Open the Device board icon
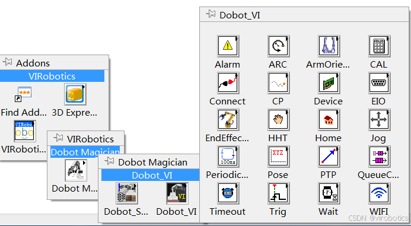Viewport: 411px width, 226px height. point(329,83)
